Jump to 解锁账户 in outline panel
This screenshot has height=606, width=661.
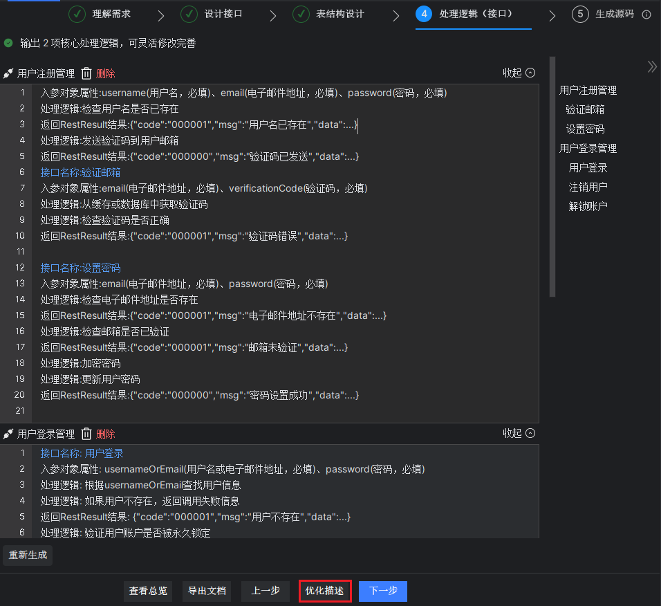(x=588, y=206)
